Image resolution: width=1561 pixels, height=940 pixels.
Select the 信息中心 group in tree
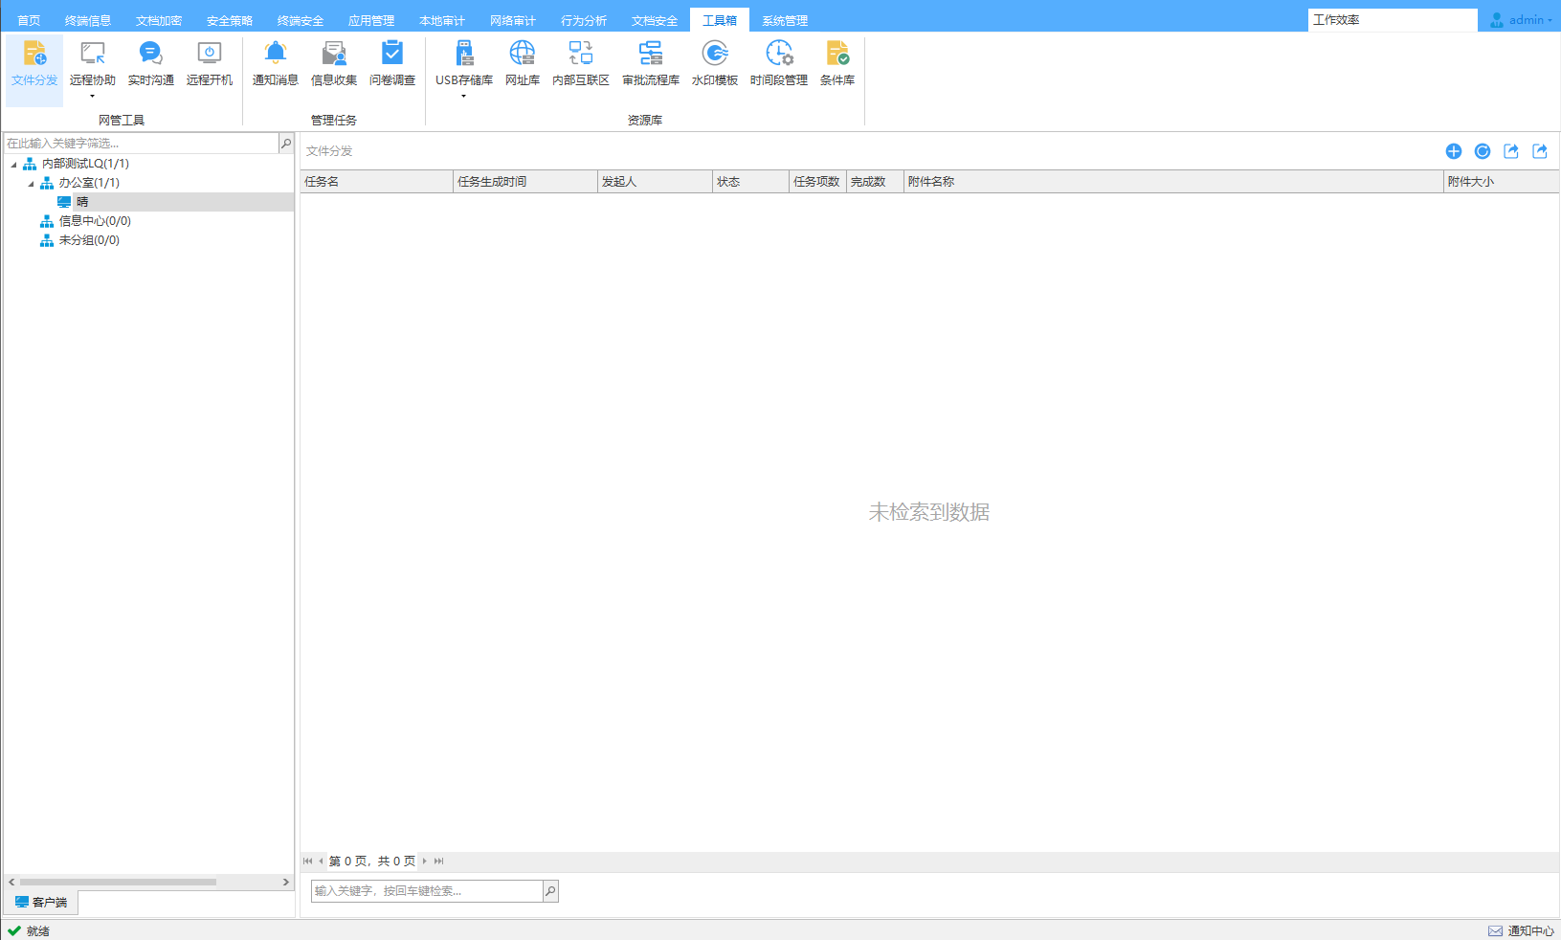coord(94,221)
